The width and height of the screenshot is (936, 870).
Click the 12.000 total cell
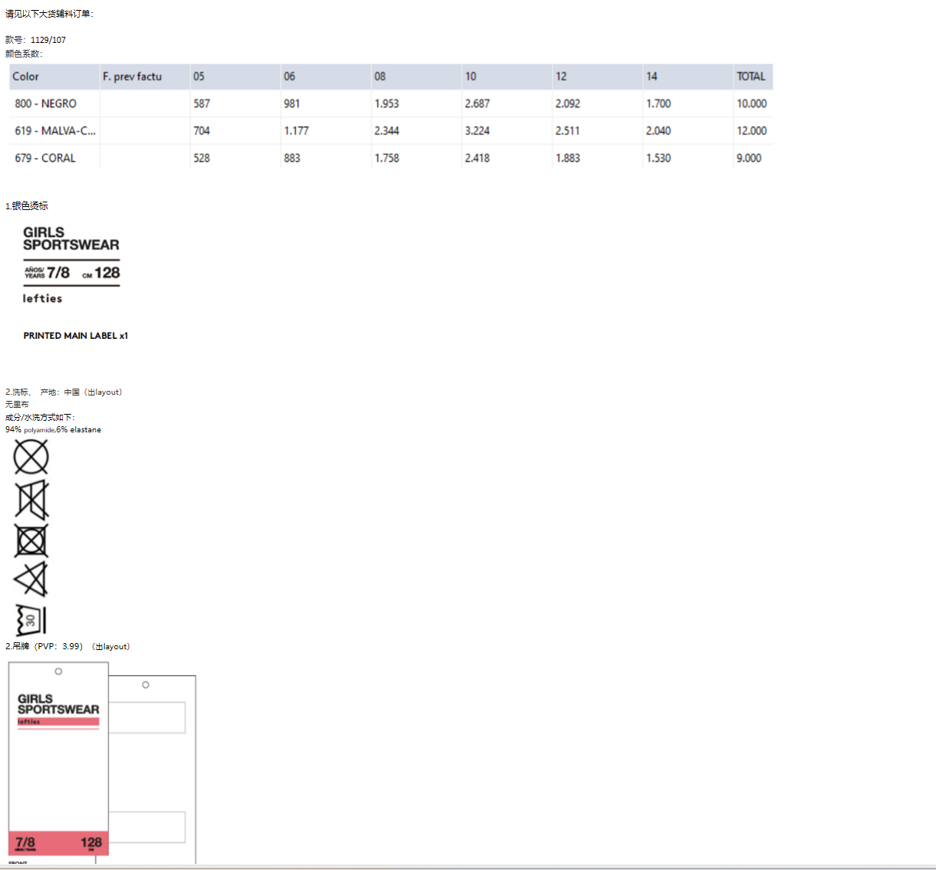751,131
